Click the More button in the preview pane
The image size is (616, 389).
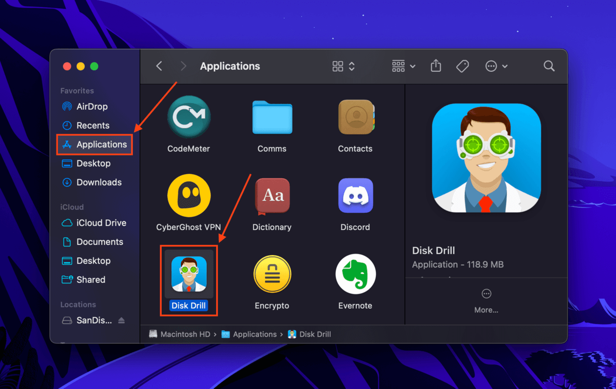click(487, 301)
